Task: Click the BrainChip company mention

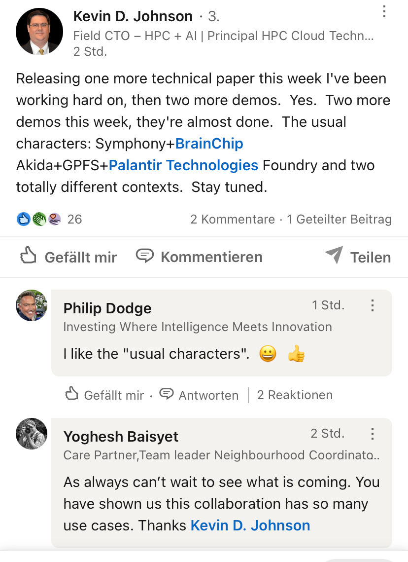Action: pyautogui.click(x=209, y=144)
